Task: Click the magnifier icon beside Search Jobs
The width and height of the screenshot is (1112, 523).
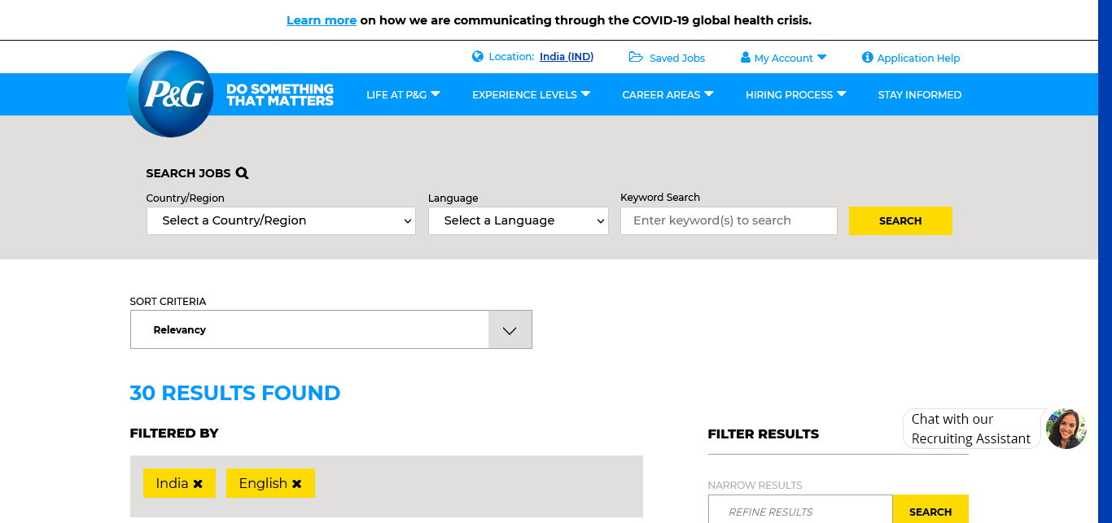Action: click(242, 172)
